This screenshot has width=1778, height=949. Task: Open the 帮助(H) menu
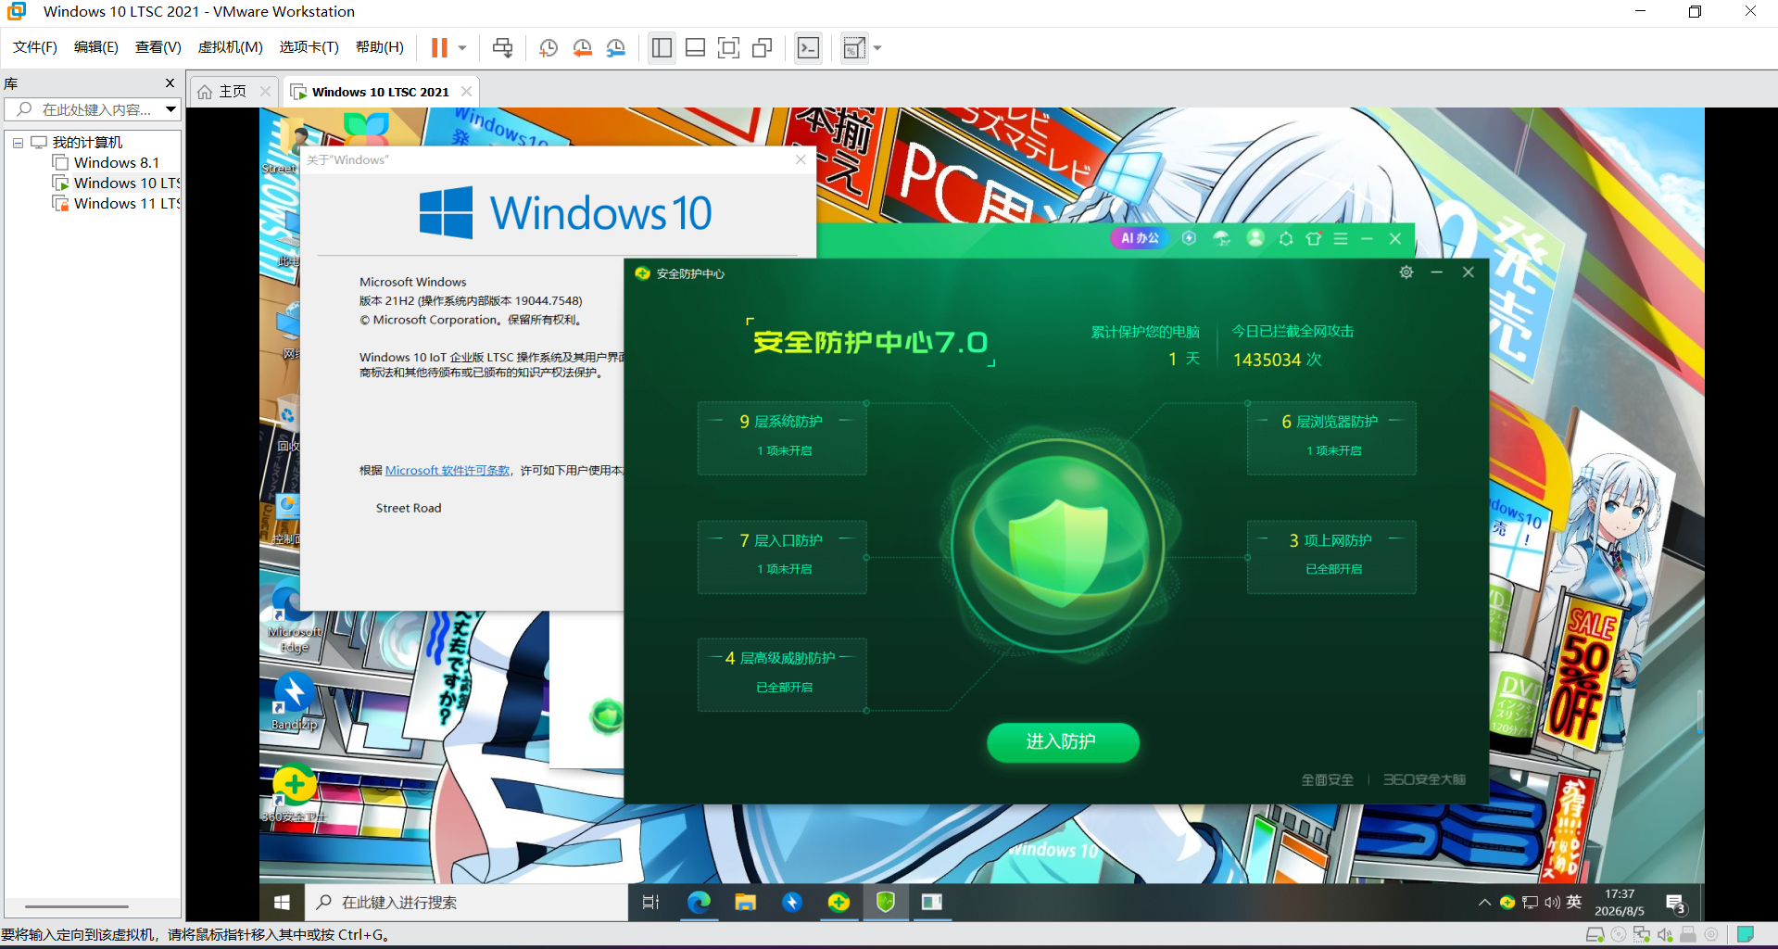coord(380,47)
